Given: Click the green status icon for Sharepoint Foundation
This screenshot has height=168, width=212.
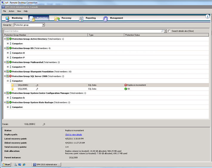Looking at the screenshot, I should point(10,71).
